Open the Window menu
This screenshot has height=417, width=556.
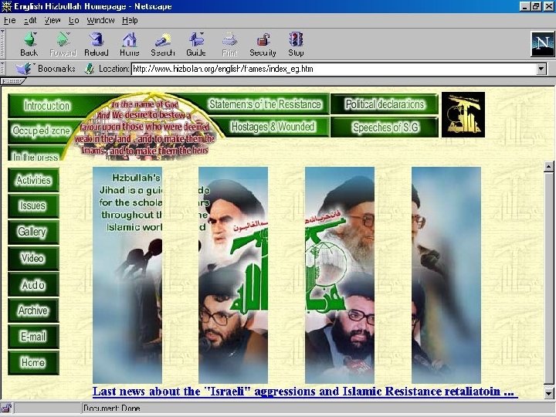[100, 21]
